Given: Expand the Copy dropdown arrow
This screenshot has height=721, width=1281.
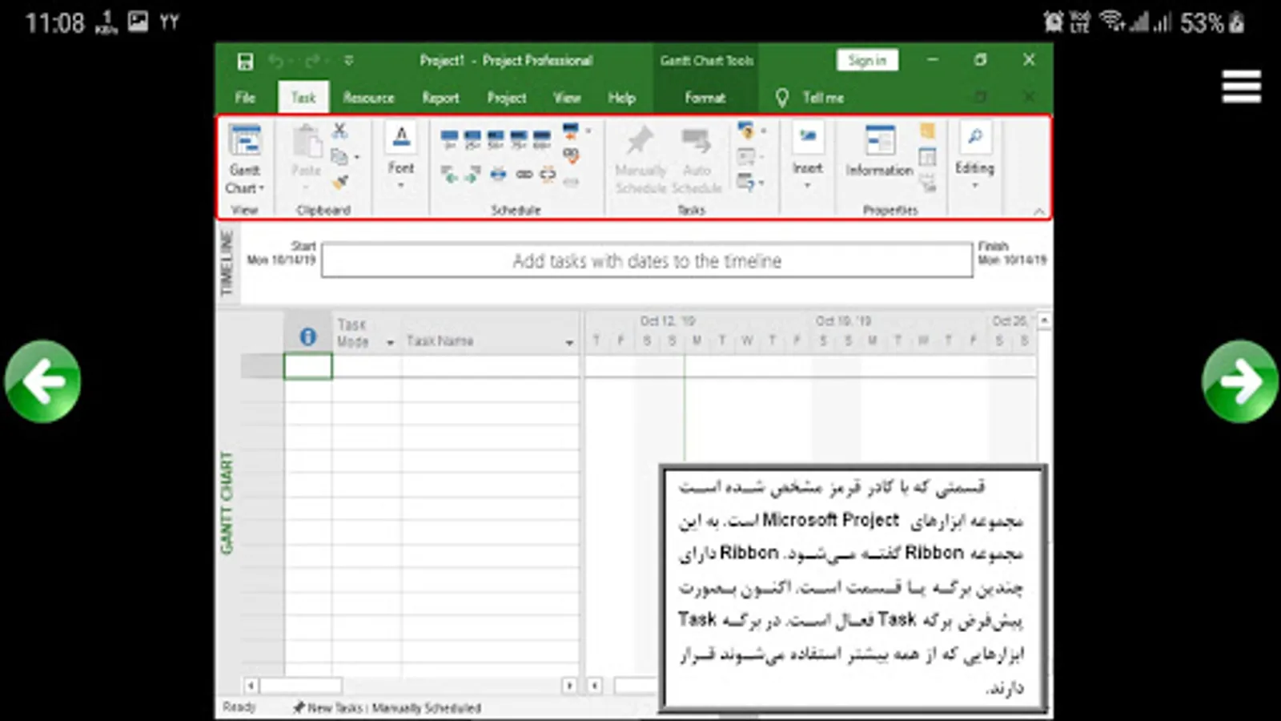Looking at the screenshot, I should 357,157.
